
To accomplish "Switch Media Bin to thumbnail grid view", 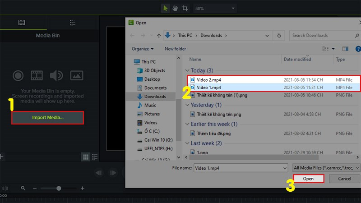I will pos(86,157).
